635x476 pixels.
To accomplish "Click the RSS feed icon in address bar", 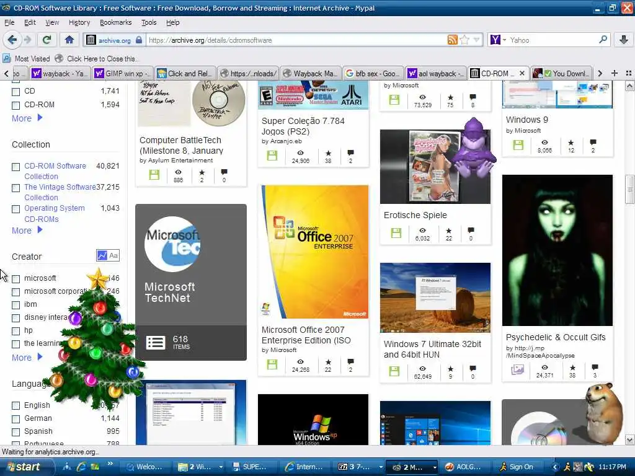I will tap(452, 40).
